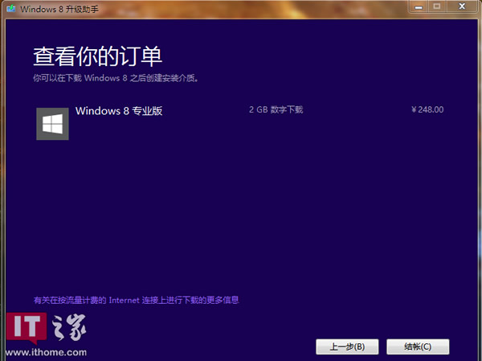Viewport: 482px width, 361px height.
Task: Select the 'Windows 8 专业版' product name
Action: pos(119,111)
